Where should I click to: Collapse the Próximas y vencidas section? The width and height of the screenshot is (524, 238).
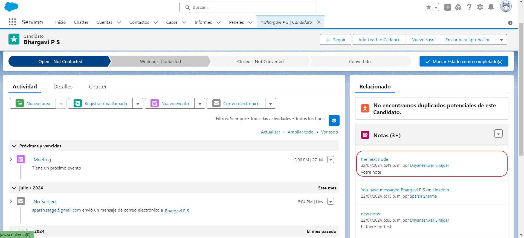coord(14,146)
